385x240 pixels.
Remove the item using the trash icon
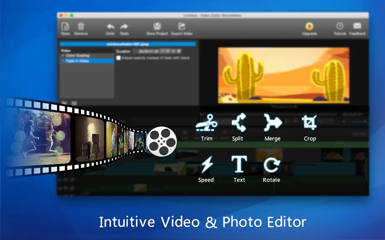pos(81,29)
